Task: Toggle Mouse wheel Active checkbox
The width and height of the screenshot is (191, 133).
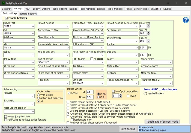Action: point(69,93)
